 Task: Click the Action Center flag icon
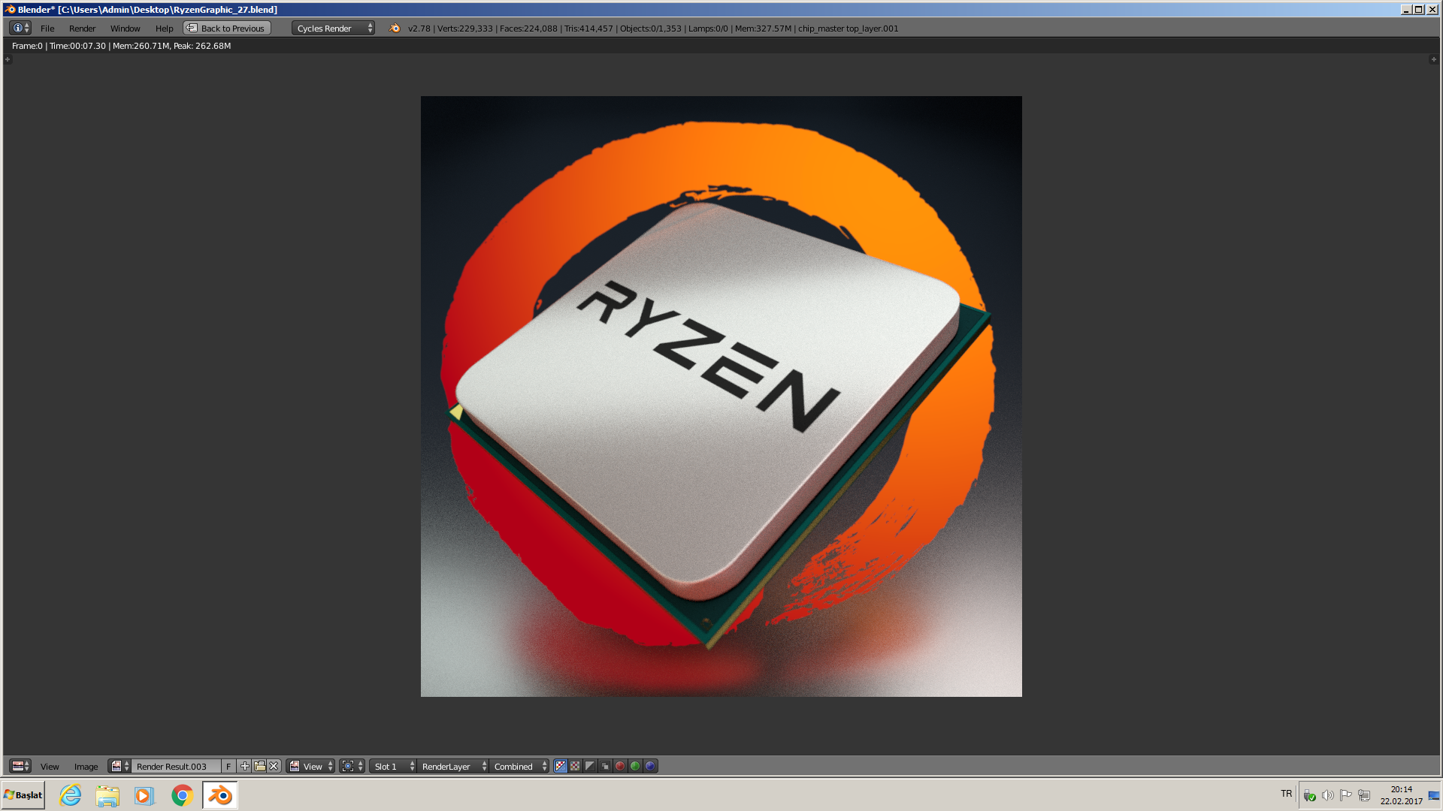[x=1346, y=795]
